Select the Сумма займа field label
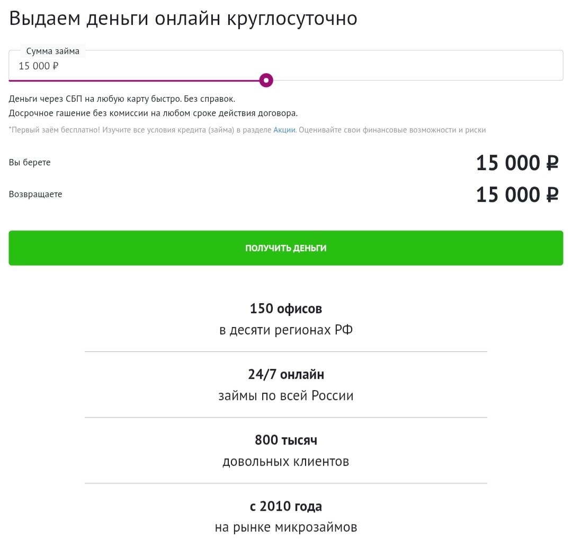 (x=52, y=51)
